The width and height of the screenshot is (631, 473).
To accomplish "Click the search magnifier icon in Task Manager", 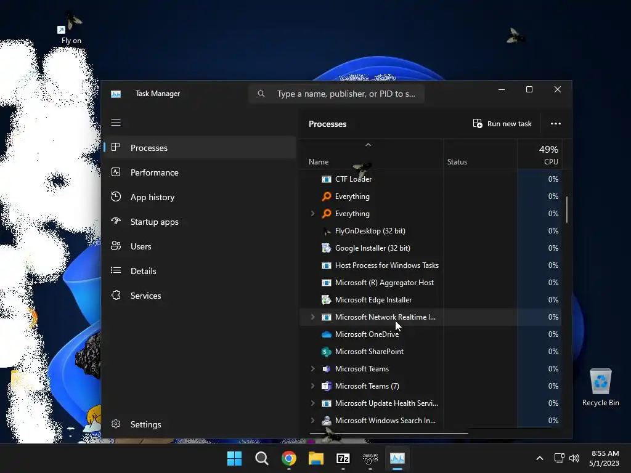I will pyautogui.click(x=261, y=94).
